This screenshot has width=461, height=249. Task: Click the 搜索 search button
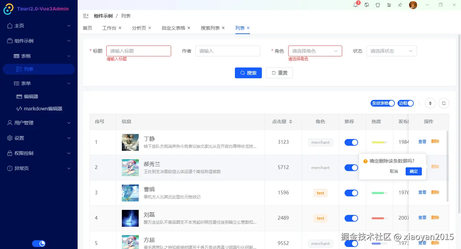coord(248,73)
